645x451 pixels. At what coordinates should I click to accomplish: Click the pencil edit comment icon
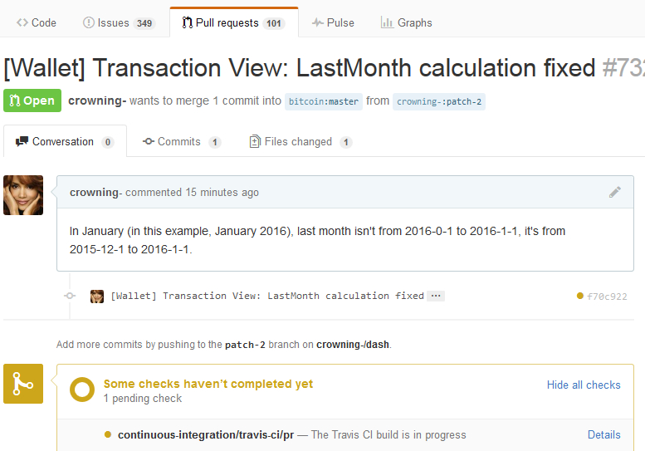point(615,192)
